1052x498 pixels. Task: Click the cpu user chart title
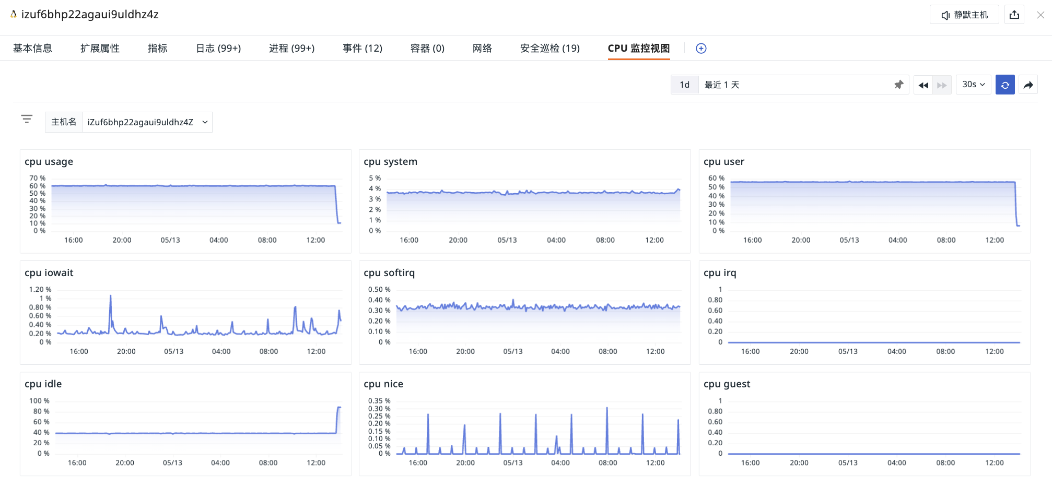(723, 162)
